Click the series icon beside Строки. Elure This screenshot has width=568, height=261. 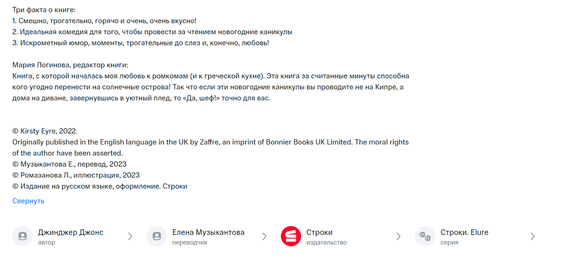pyautogui.click(x=425, y=236)
